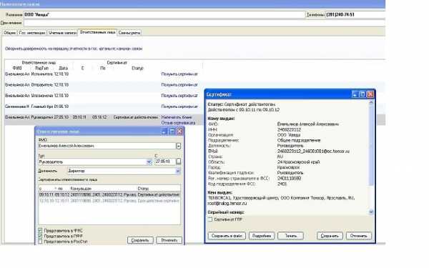
Task: Click 'Оформить доверенность' link text
Action: (74, 49)
